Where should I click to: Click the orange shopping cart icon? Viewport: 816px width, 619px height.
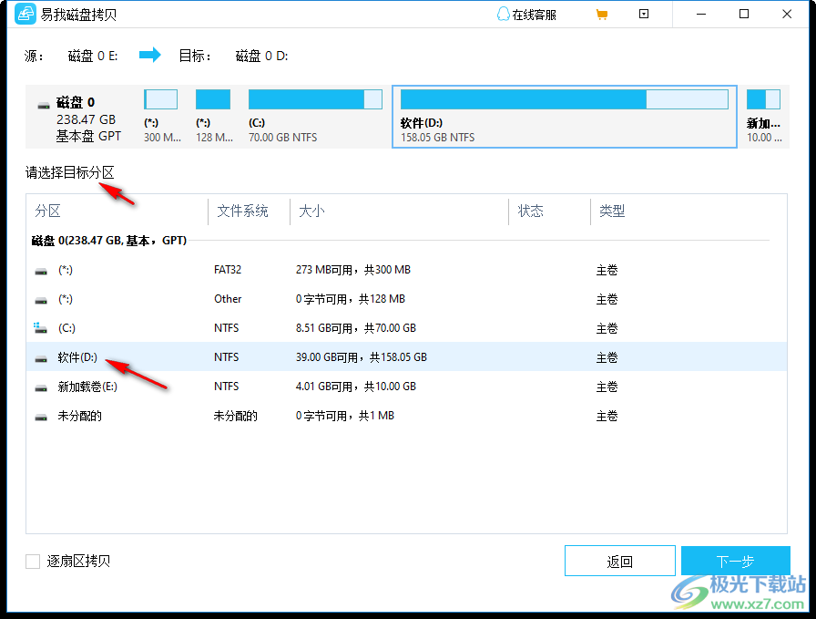(x=602, y=14)
